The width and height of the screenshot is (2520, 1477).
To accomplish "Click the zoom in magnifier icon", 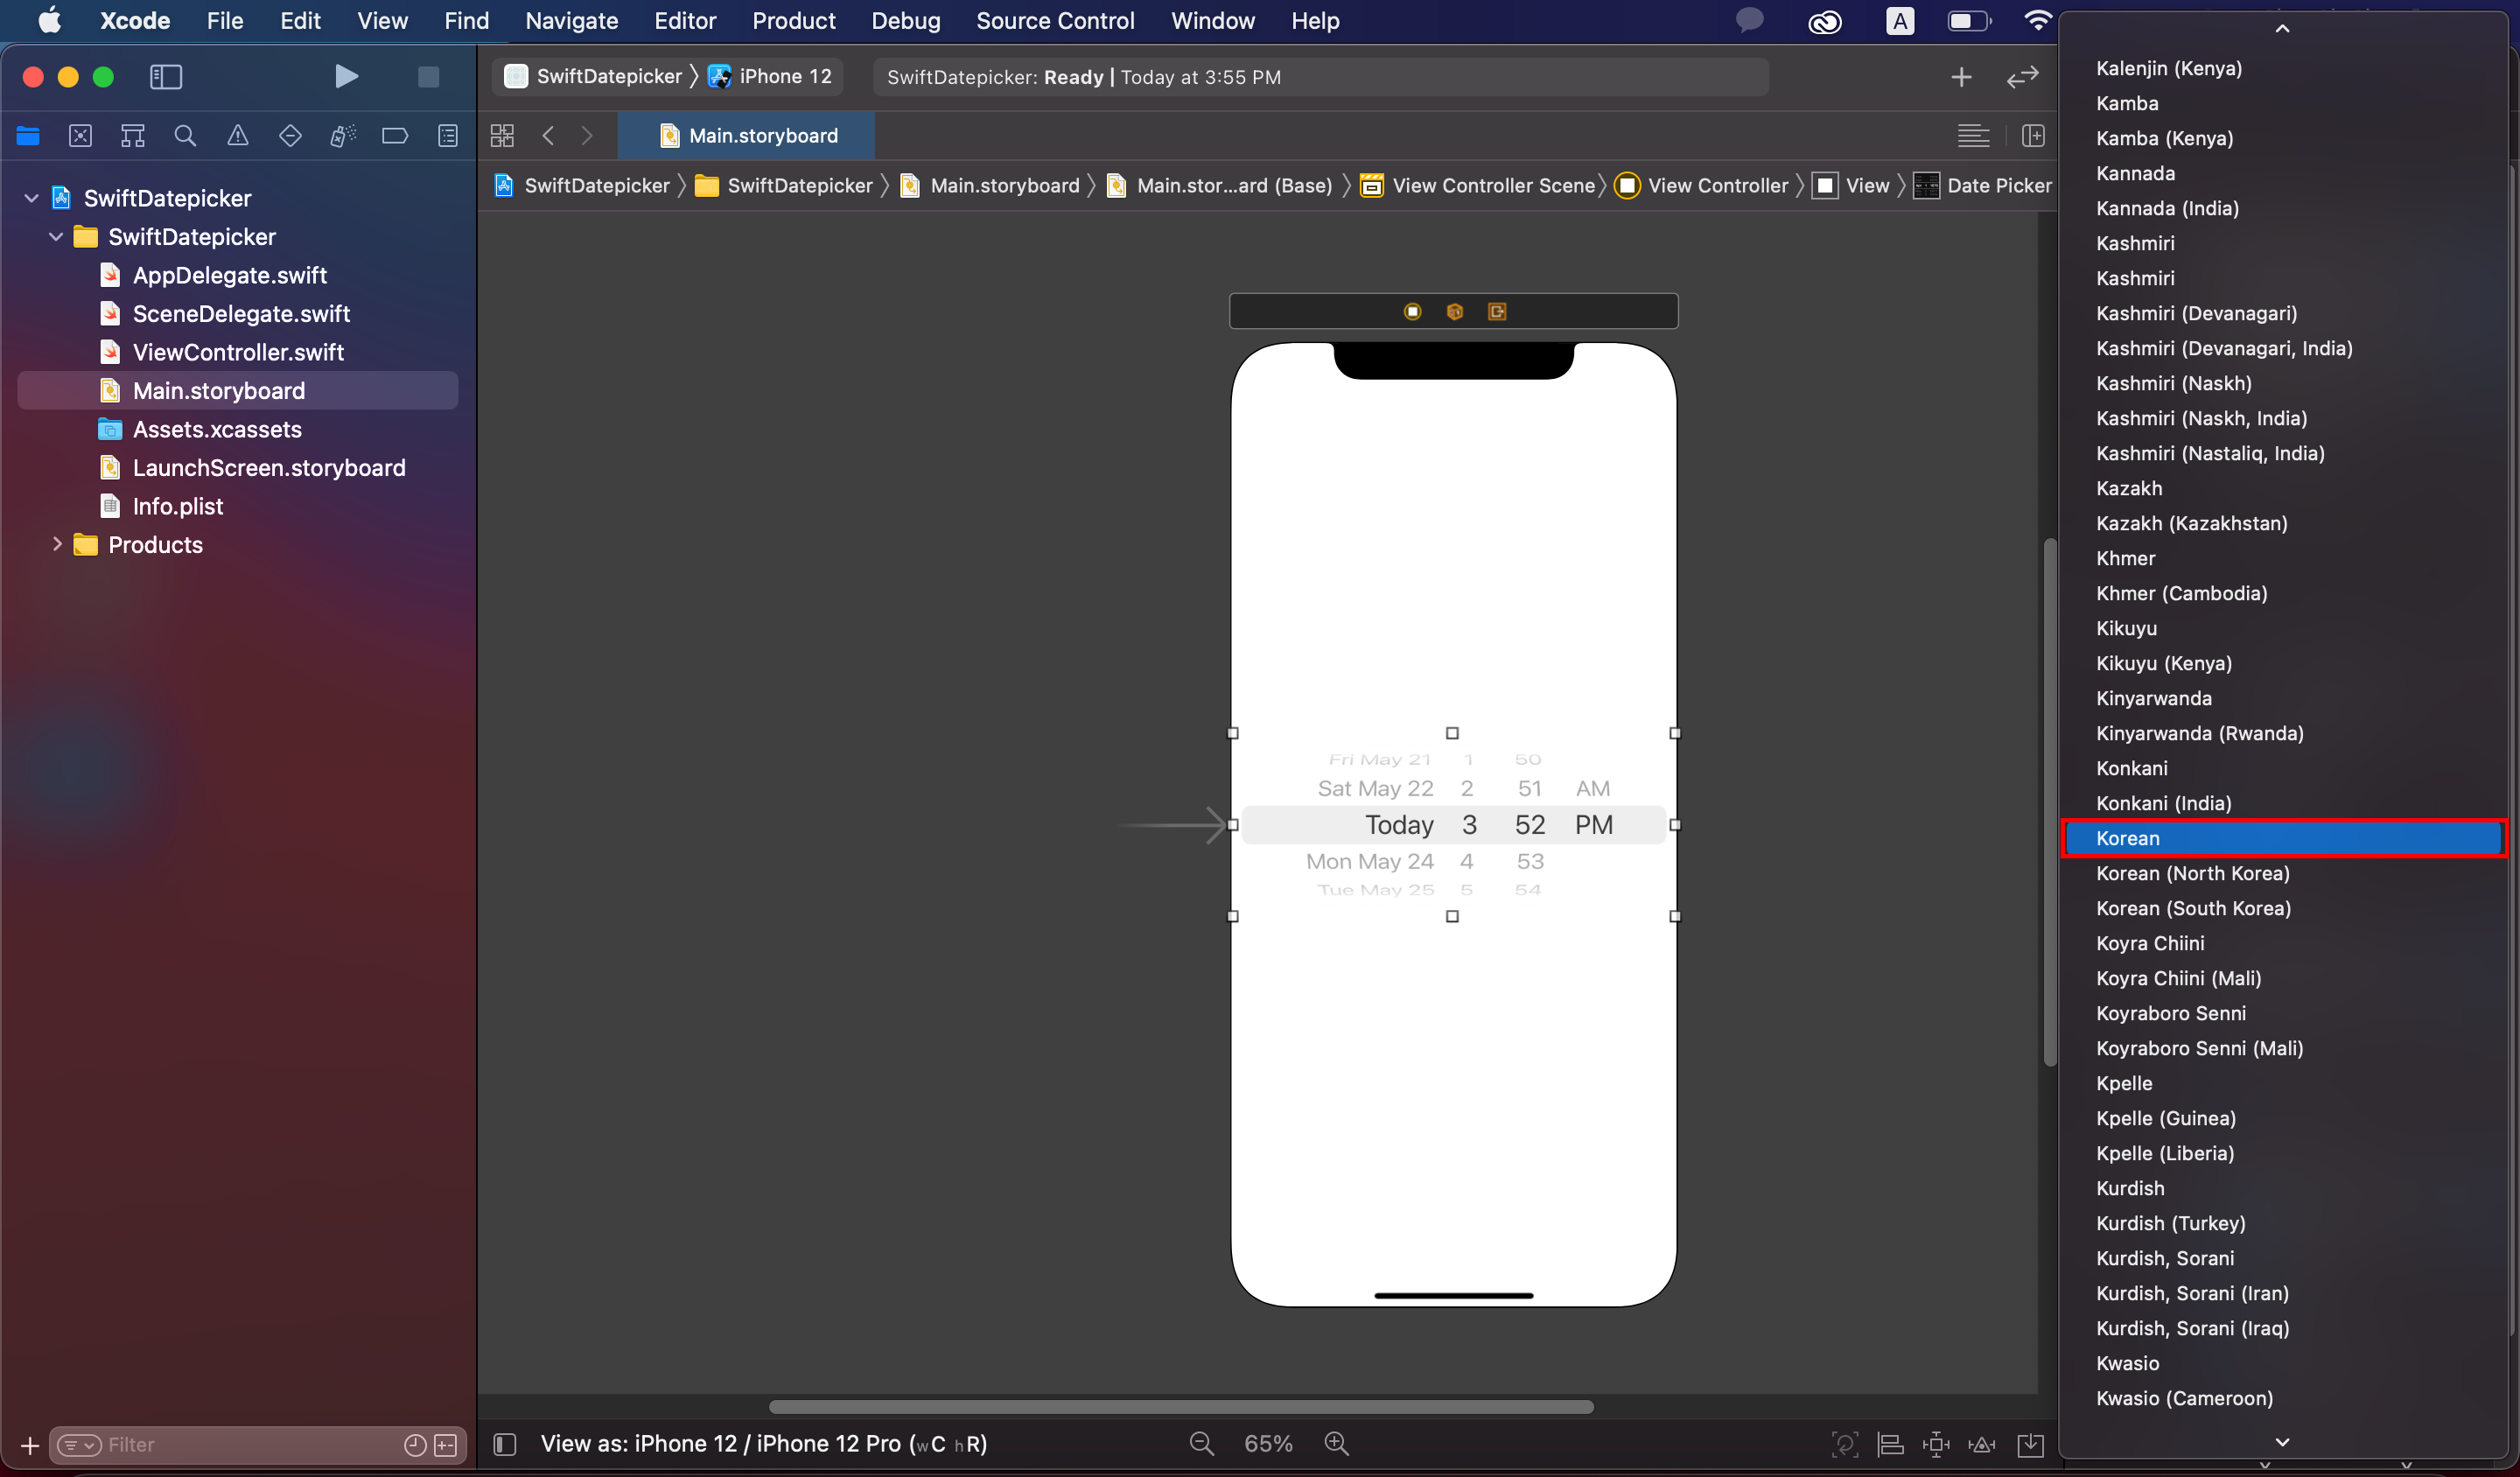I will coord(1336,1443).
